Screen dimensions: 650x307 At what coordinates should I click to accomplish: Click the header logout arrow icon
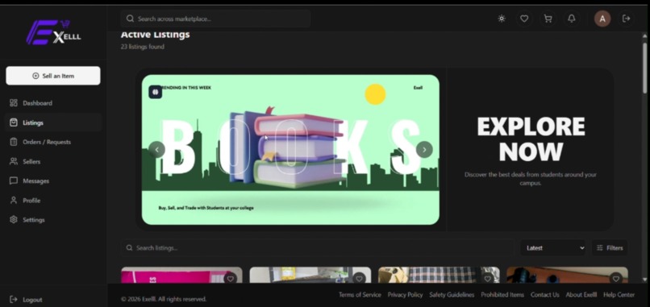point(627,19)
